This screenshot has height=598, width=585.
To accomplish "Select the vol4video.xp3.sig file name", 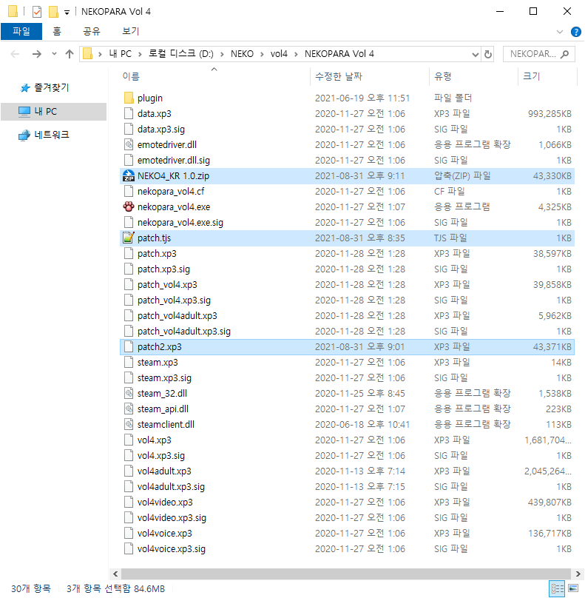I will [172, 517].
